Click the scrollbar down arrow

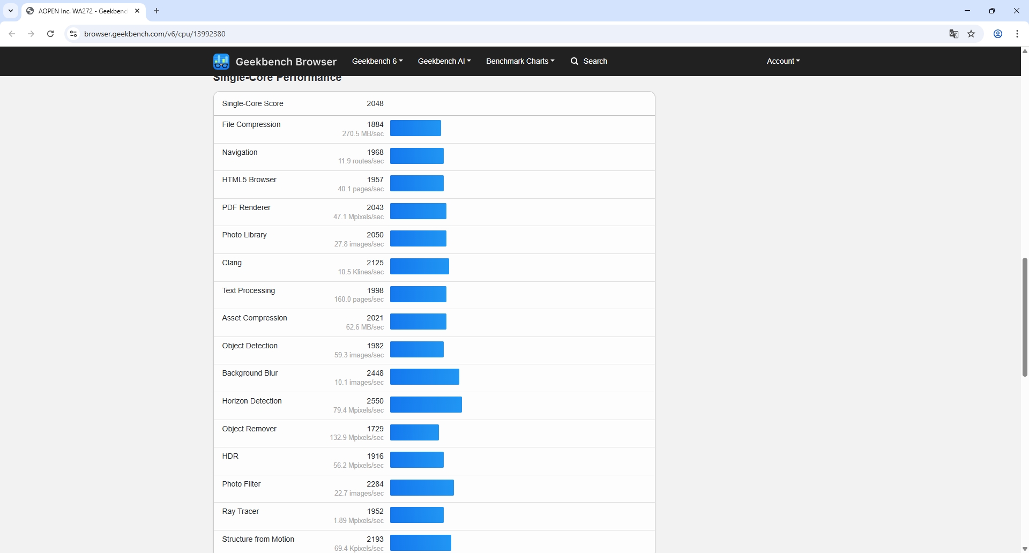1025,549
